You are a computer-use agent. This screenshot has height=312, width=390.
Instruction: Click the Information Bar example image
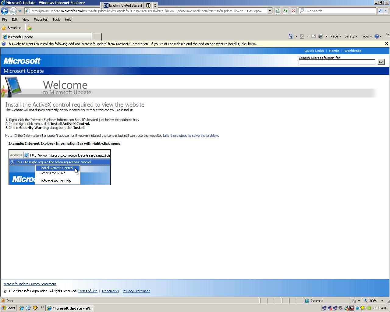point(59,167)
